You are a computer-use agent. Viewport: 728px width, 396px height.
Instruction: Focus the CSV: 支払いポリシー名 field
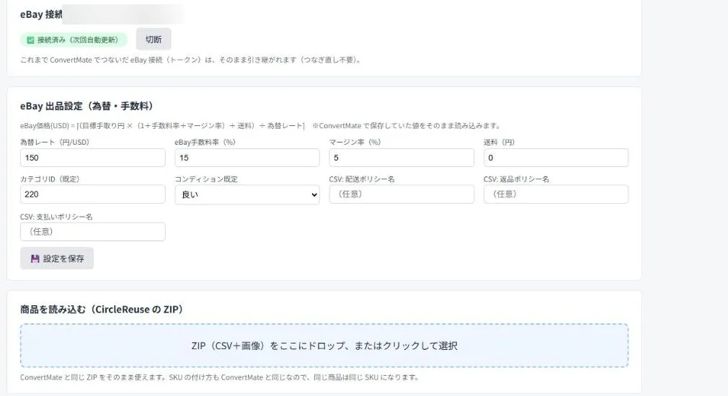point(93,232)
